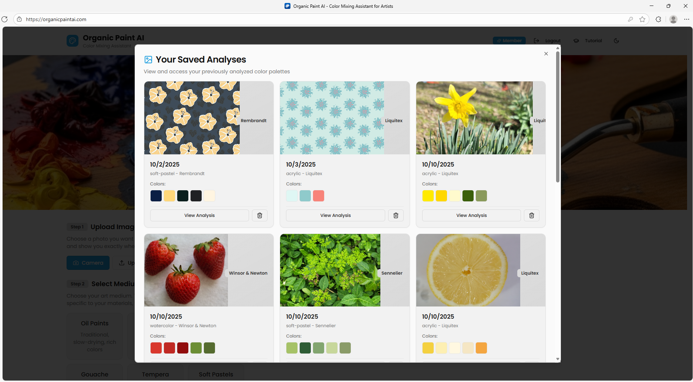Toggle the favorites star in the address bar
The height and width of the screenshot is (382, 693).
pyautogui.click(x=643, y=19)
